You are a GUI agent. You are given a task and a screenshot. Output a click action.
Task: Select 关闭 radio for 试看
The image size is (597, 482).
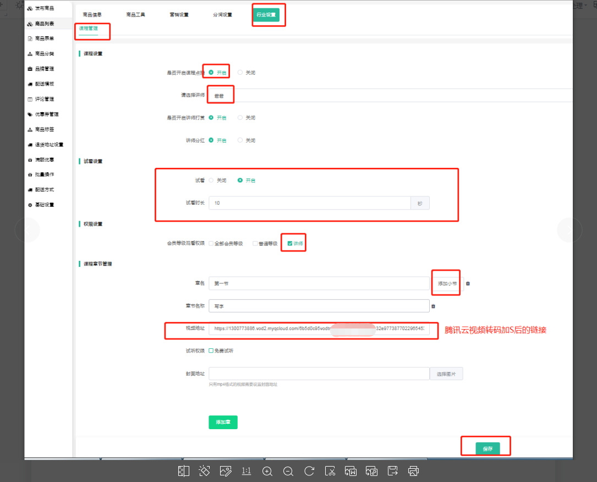point(212,180)
